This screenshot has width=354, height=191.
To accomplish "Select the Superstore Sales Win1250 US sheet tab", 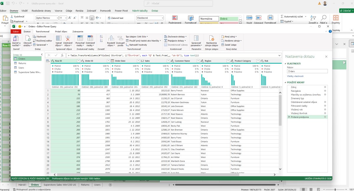I will [x=60, y=185].
